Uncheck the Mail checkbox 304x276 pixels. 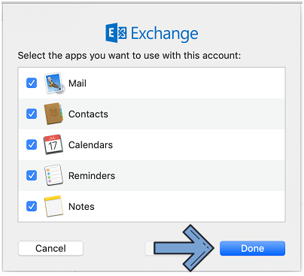[x=32, y=83]
